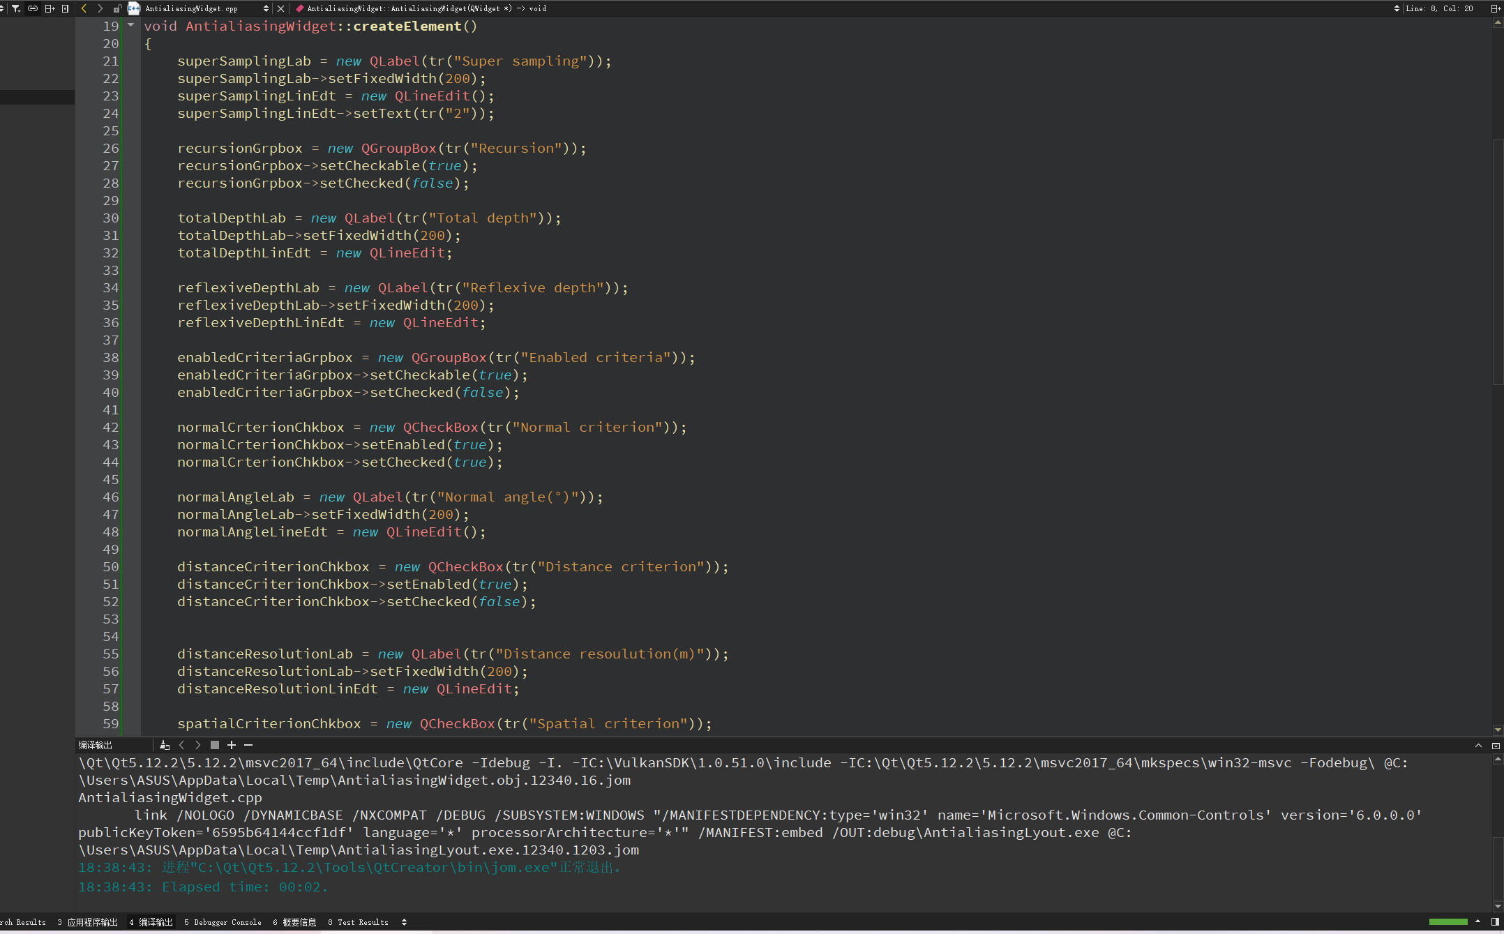The image size is (1504, 934).
Task: Zoom out the compile output using the minus icon
Action: click(248, 746)
